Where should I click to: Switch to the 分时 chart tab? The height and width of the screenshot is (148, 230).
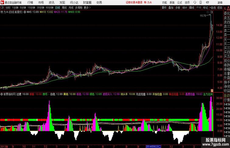pos(8,8)
